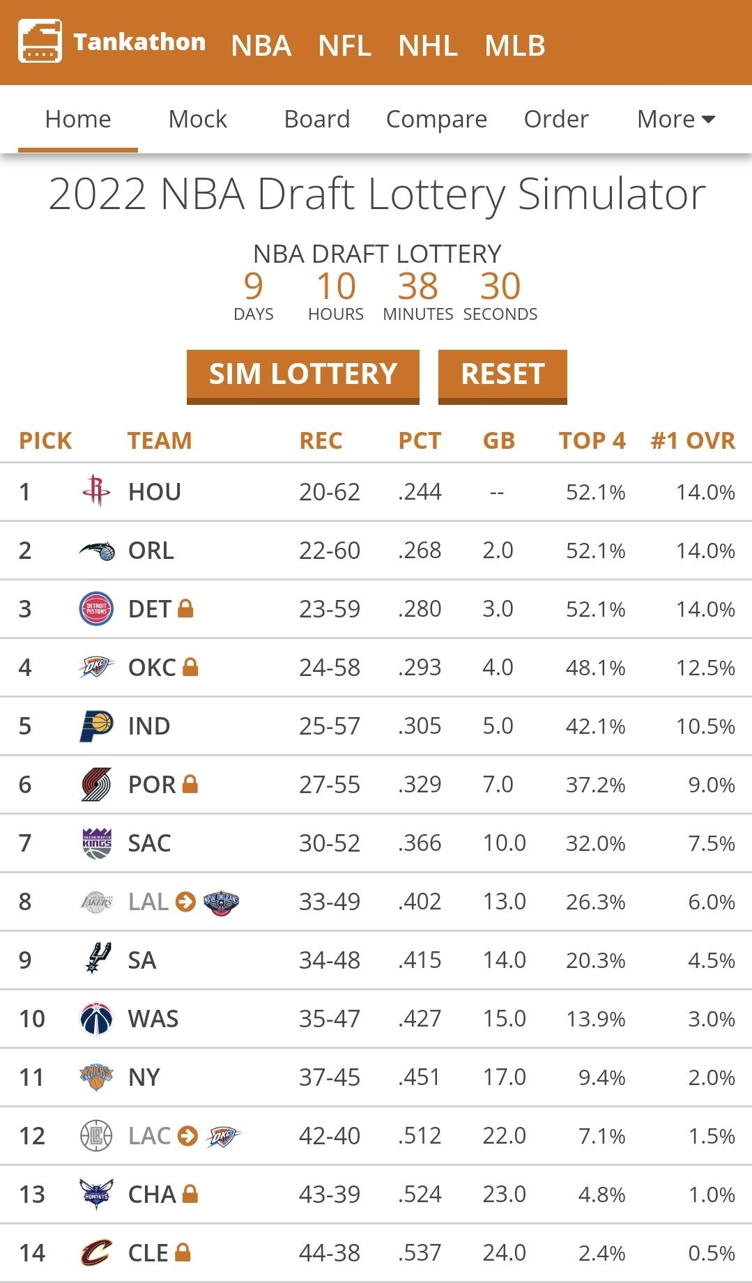The image size is (752, 1283).
Task: Click the lock icon next to DET
Action: [185, 608]
